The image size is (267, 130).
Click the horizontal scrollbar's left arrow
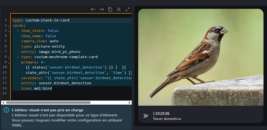click(x=3, y=102)
